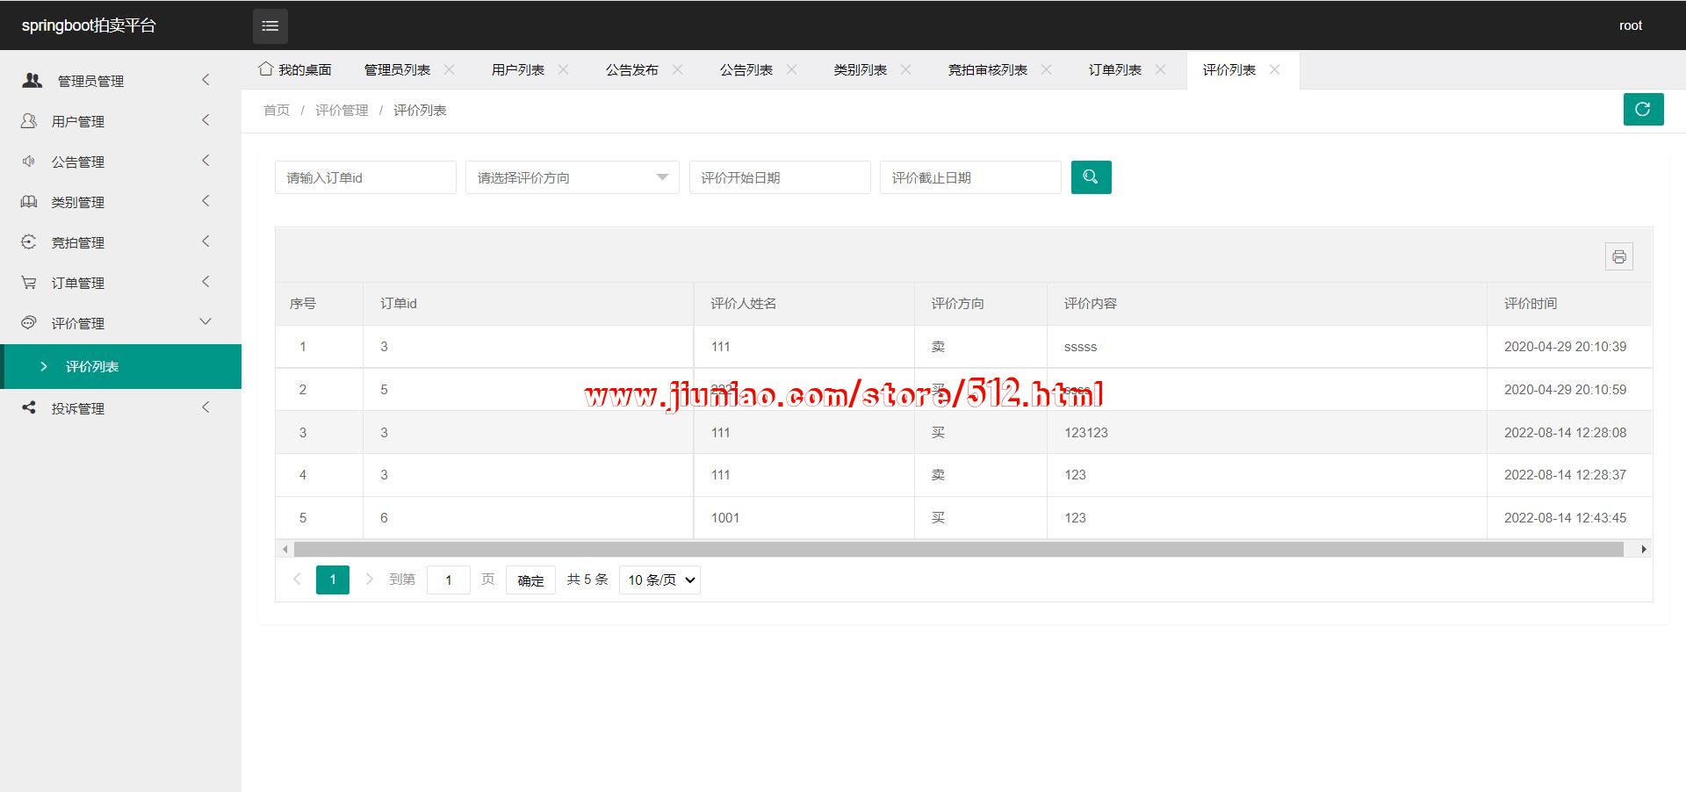Click the print icon above the table

pos(1618,256)
